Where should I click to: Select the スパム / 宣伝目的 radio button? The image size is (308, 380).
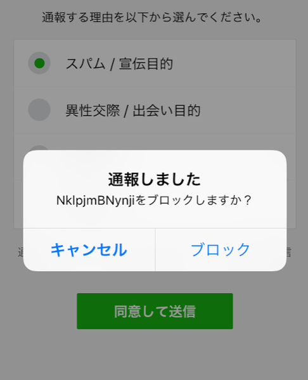[x=39, y=63]
